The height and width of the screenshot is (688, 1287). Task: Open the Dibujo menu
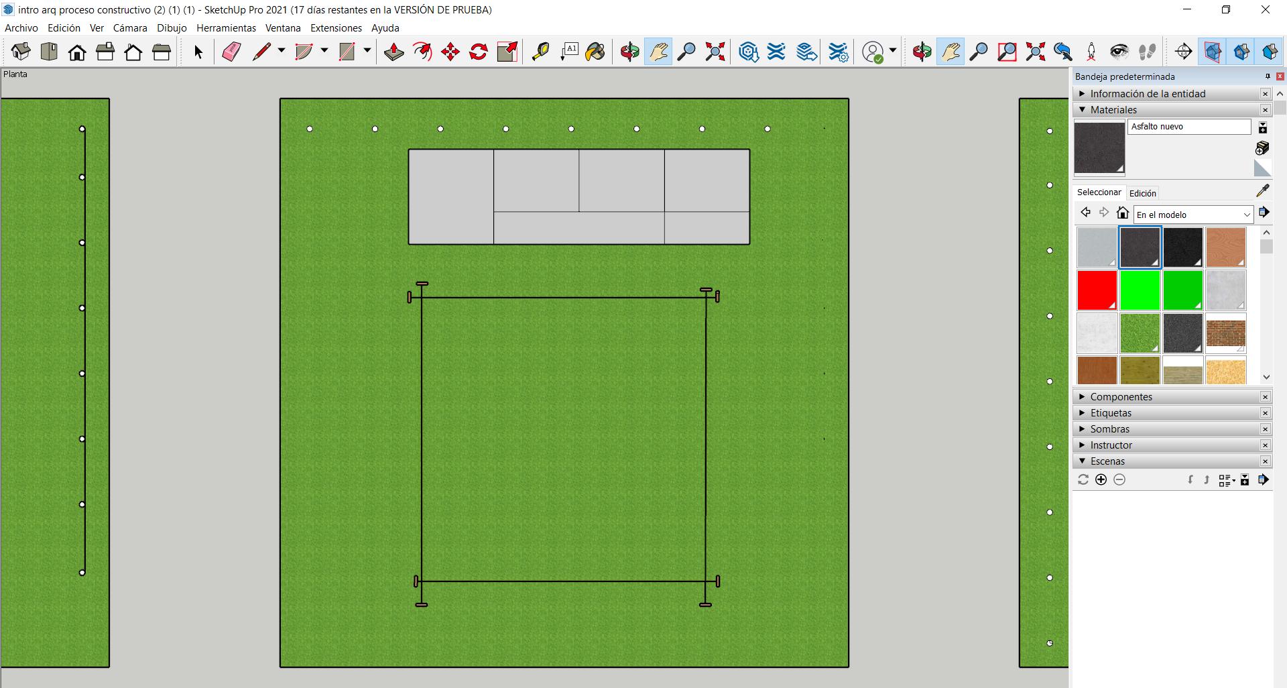click(172, 28)
